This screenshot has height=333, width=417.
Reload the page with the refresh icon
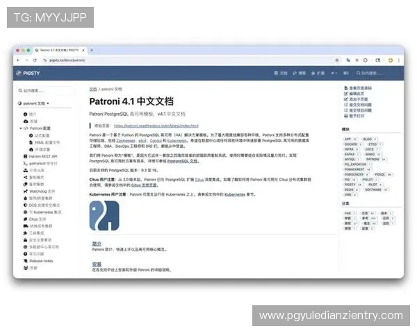pos(35,60)
